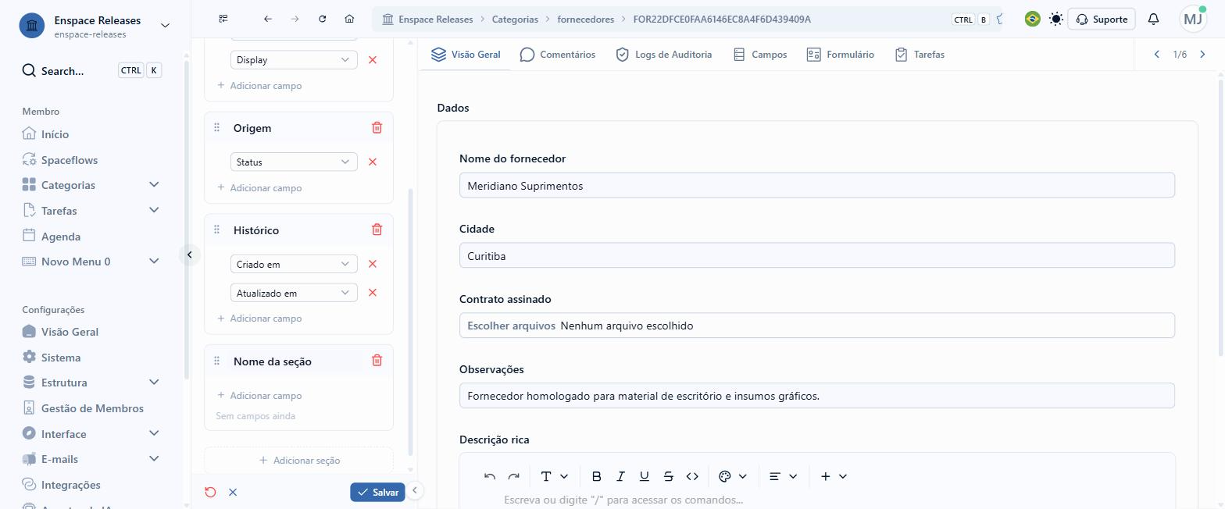Open the Logs de Auditoria tab
This screenshot has width=1225, height=509.
[x=663, y=55]
